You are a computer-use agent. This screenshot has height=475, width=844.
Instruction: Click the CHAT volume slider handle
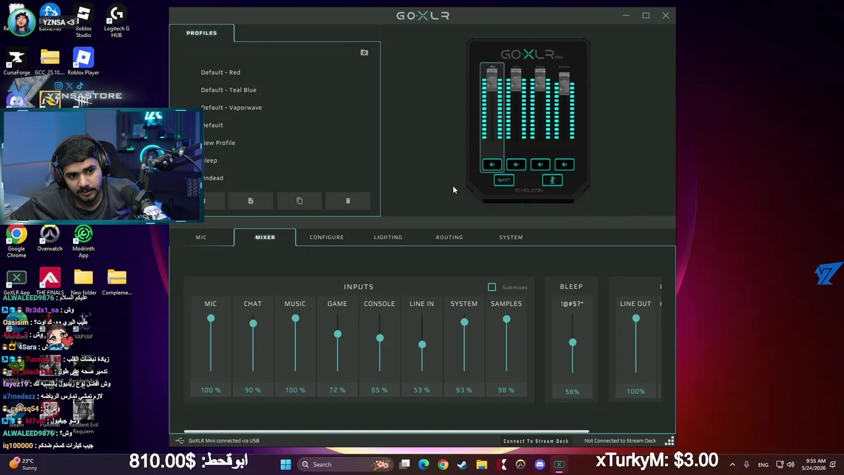(x=253, y=323)
